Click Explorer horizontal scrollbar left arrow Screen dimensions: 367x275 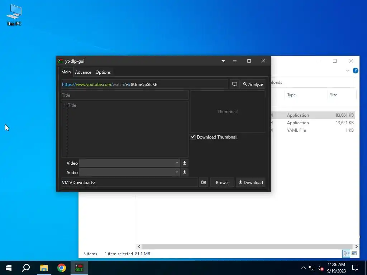click(x=139, y=246)
